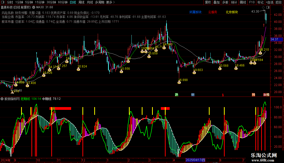Open the 多周期 multi-period view
The image size is (284, 163).
[x=100, y=2]
